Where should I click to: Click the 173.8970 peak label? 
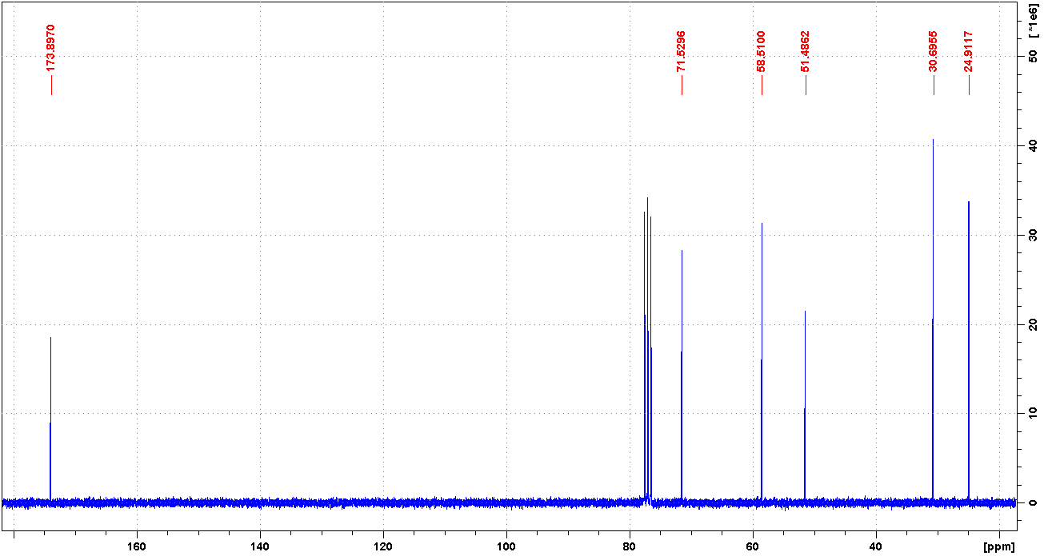point(51,48)
